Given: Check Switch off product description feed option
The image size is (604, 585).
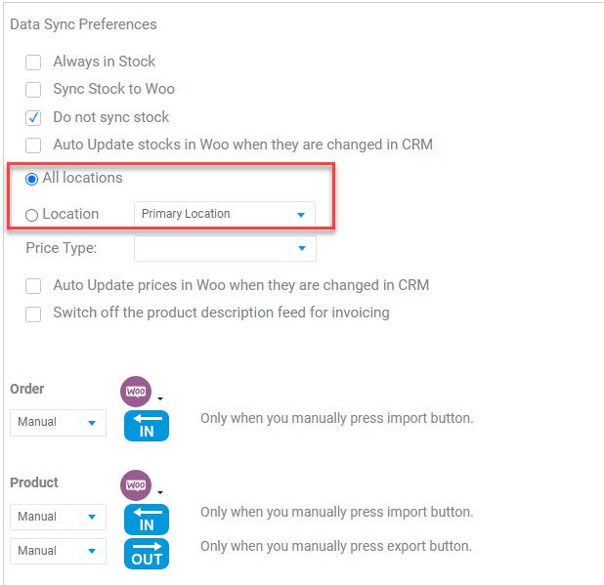Looking at the screenshot, I should pos(33,313).
